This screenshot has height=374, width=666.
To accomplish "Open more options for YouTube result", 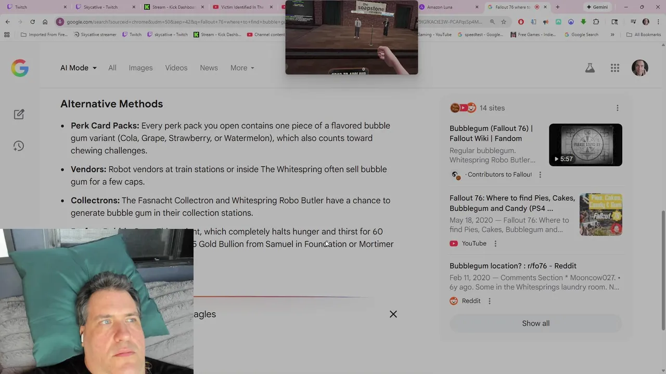I will pyautogui.click(x=495, y=244).
